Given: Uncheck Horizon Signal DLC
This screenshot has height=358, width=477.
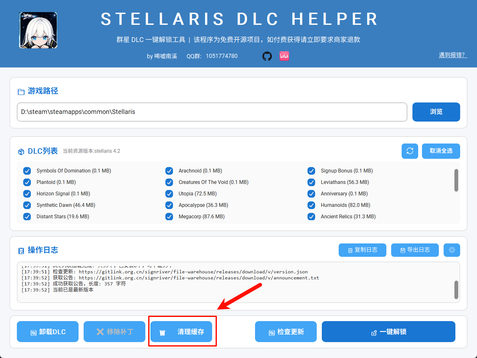Looking at the screenshot, I should click(27, 194).
